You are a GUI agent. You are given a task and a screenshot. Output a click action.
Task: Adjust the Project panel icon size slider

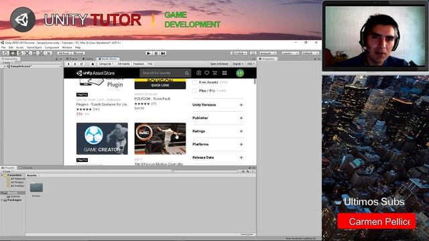point(247,234)
